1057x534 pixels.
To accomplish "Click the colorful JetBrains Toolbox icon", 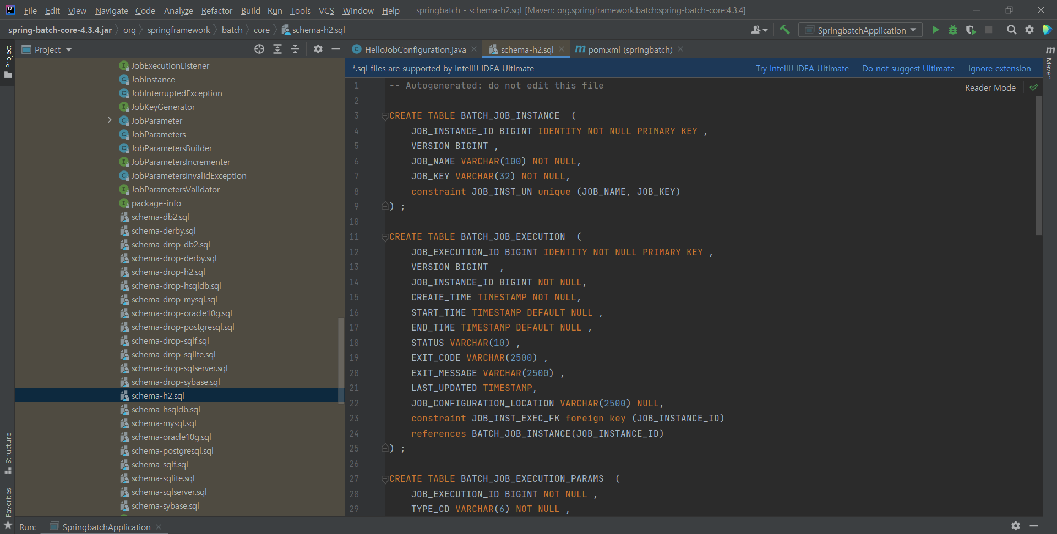I will point(1047,30).
